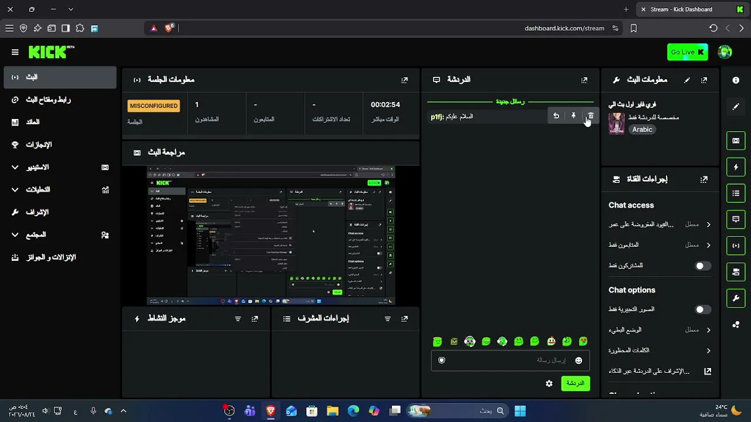
Task: Toggle the session info widget in right rail
Action: click(x=736, y=246)
